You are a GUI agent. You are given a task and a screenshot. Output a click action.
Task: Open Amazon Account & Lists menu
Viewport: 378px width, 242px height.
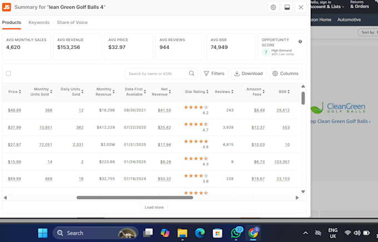click(327, 5)
